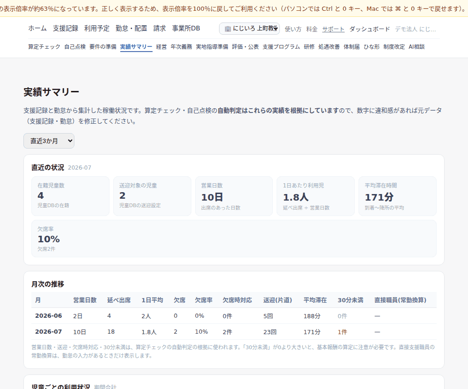The height and width of the screenshot is (389, 468).
Task: Open ダッシュボード link
Action: click(370, 29)
